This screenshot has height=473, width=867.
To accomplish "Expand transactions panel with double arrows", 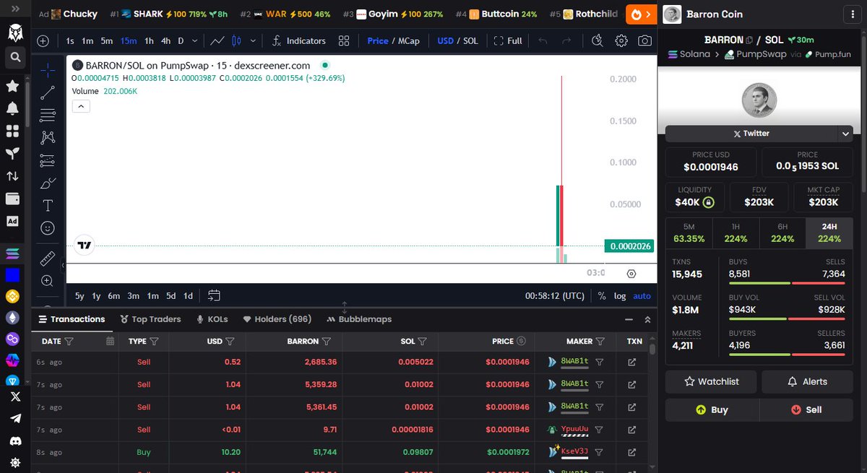I will [x=647, y=319].
